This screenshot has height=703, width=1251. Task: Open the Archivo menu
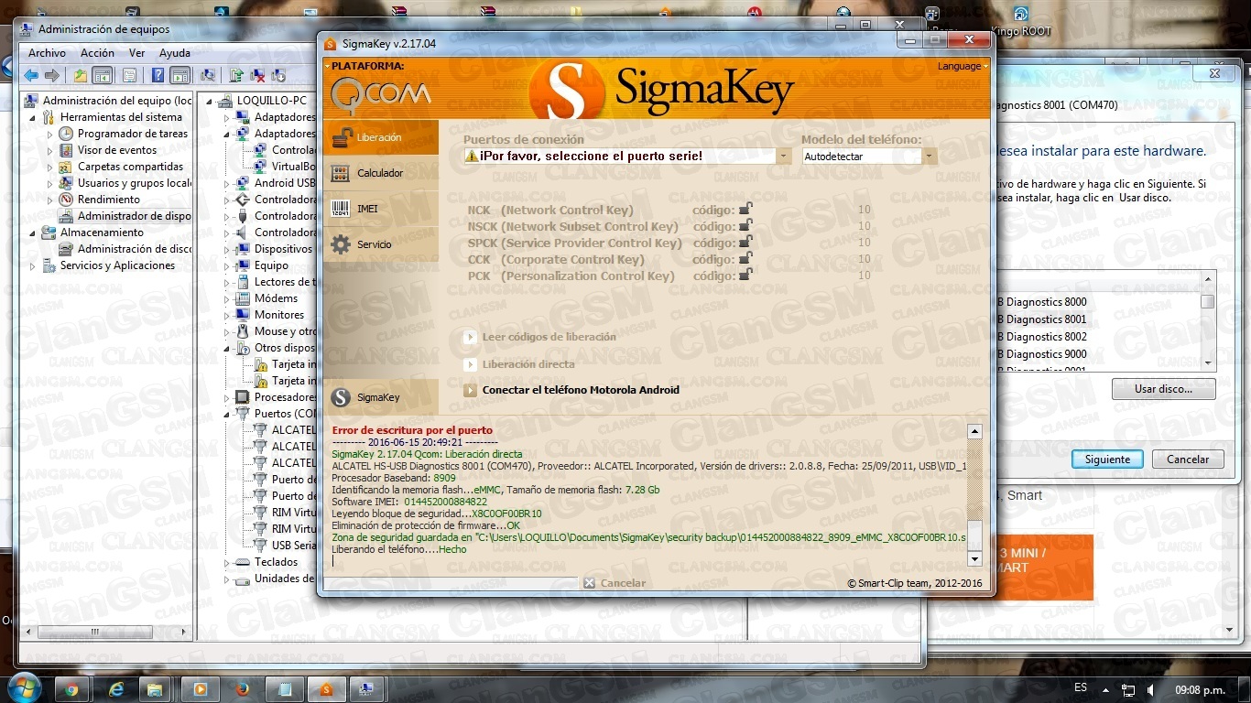[47, 53]
